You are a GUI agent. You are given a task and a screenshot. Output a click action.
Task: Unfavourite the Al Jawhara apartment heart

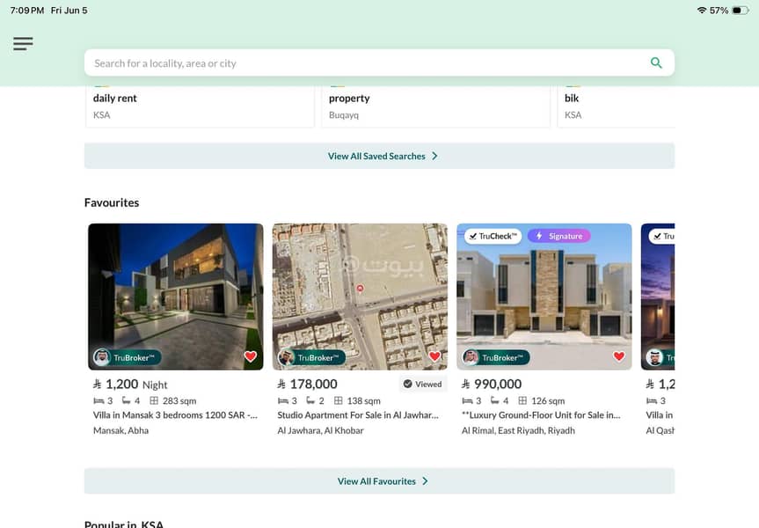pos(434,356)
